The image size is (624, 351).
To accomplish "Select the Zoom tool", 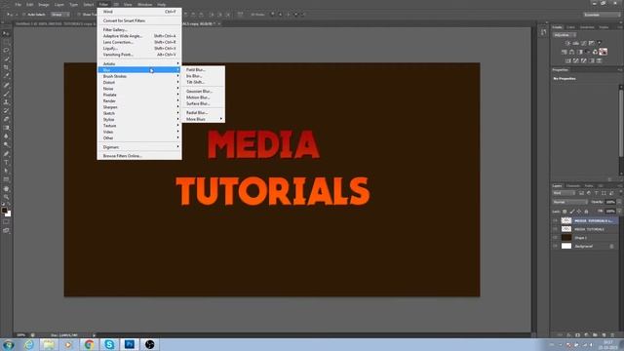I will [6, 197].
